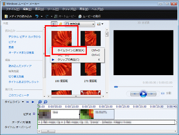Click the timeline Zoom Out magnifier
The height and width of the screenshot is (135, 179).
45,102
